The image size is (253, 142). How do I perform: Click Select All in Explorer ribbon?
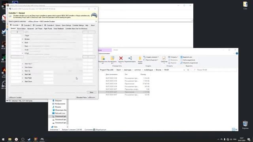pyautogui.click(x=186, y=57)
